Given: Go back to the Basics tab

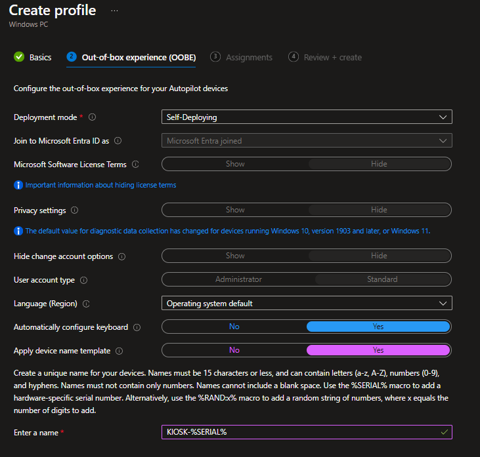Looking at the screenshot, I should pos(33,57).
